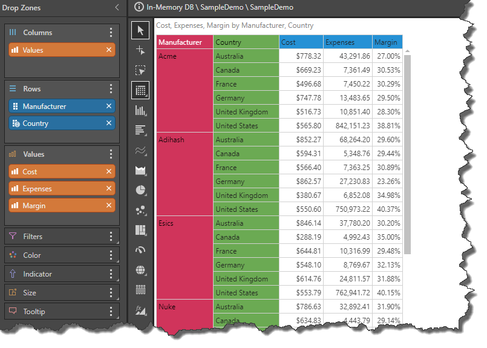Pick the gauge visualization icon

pyautogui.click(x=140, y=250)
